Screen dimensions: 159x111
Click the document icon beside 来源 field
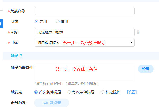pos(138,32)
